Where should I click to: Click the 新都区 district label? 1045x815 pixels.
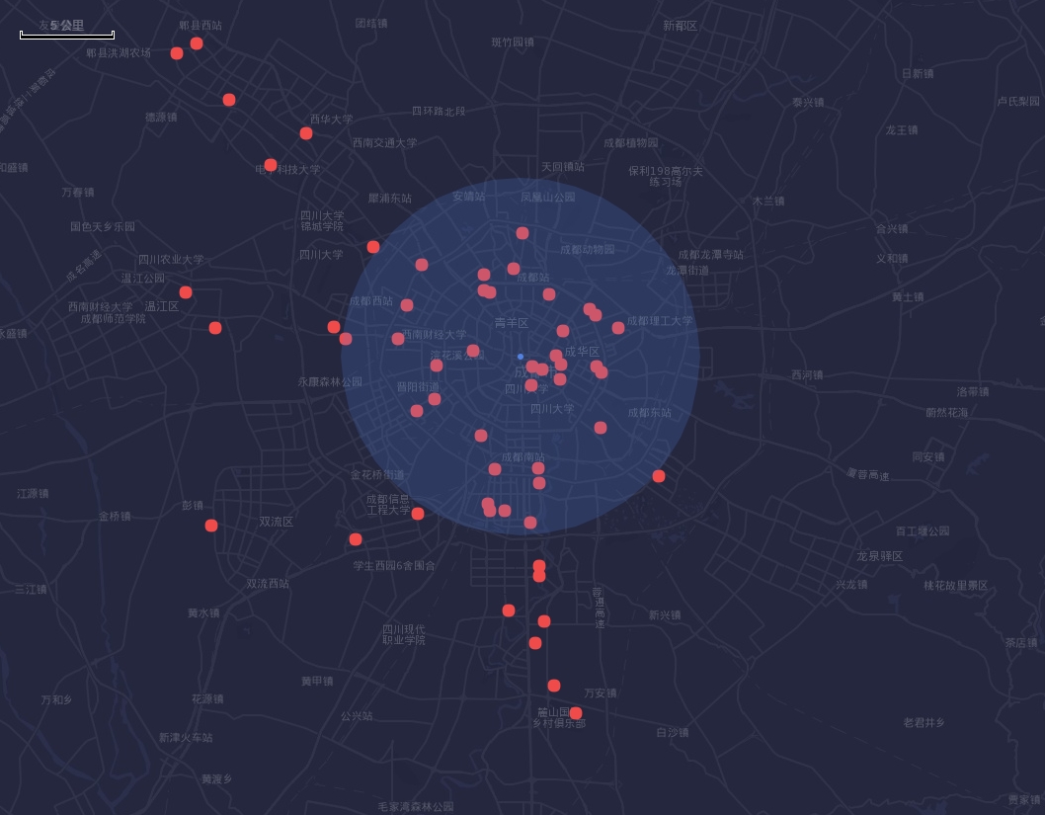(680, 26)
